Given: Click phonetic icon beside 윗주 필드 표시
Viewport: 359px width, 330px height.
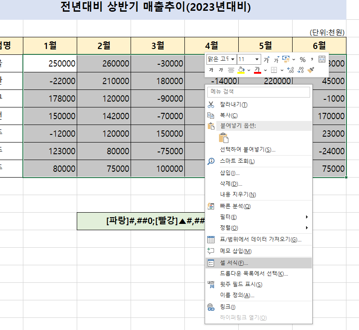Looking at the screenshot, I should click(211, 284).
